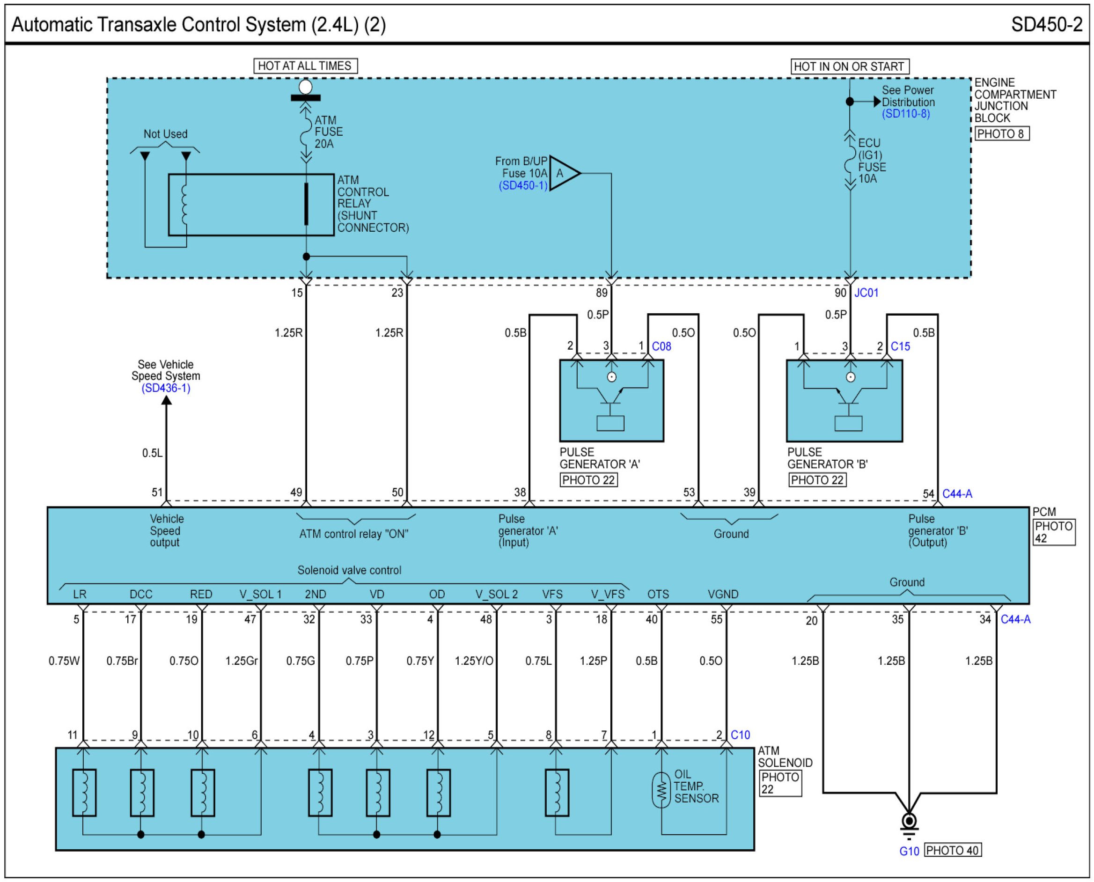Click the ATM control relay coil symbol
1094x882 pixels.
coord(185,205)
